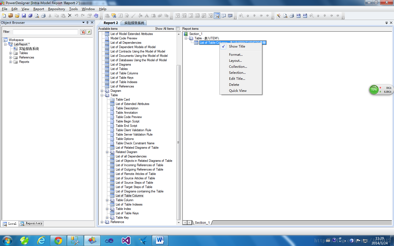Click the highlighted Quick View toolbar icon
This screenshot has width=394, height=246.
[x=217, y=16]
